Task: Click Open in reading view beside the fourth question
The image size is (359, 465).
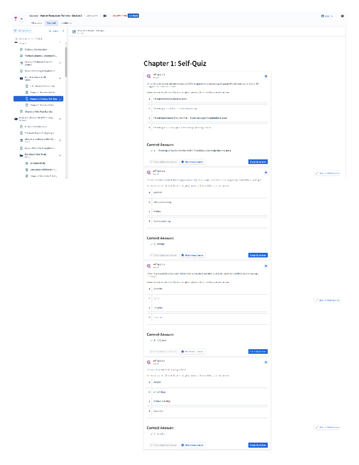Action: (327, 427)
